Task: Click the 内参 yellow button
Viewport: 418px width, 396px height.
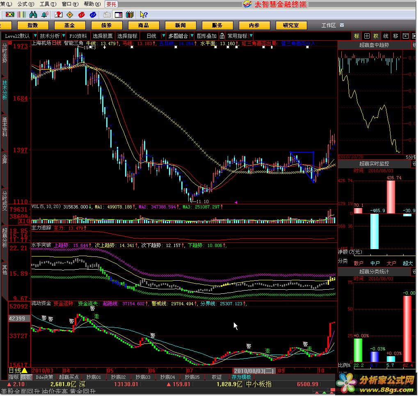Action: click(x=254, y=25)
